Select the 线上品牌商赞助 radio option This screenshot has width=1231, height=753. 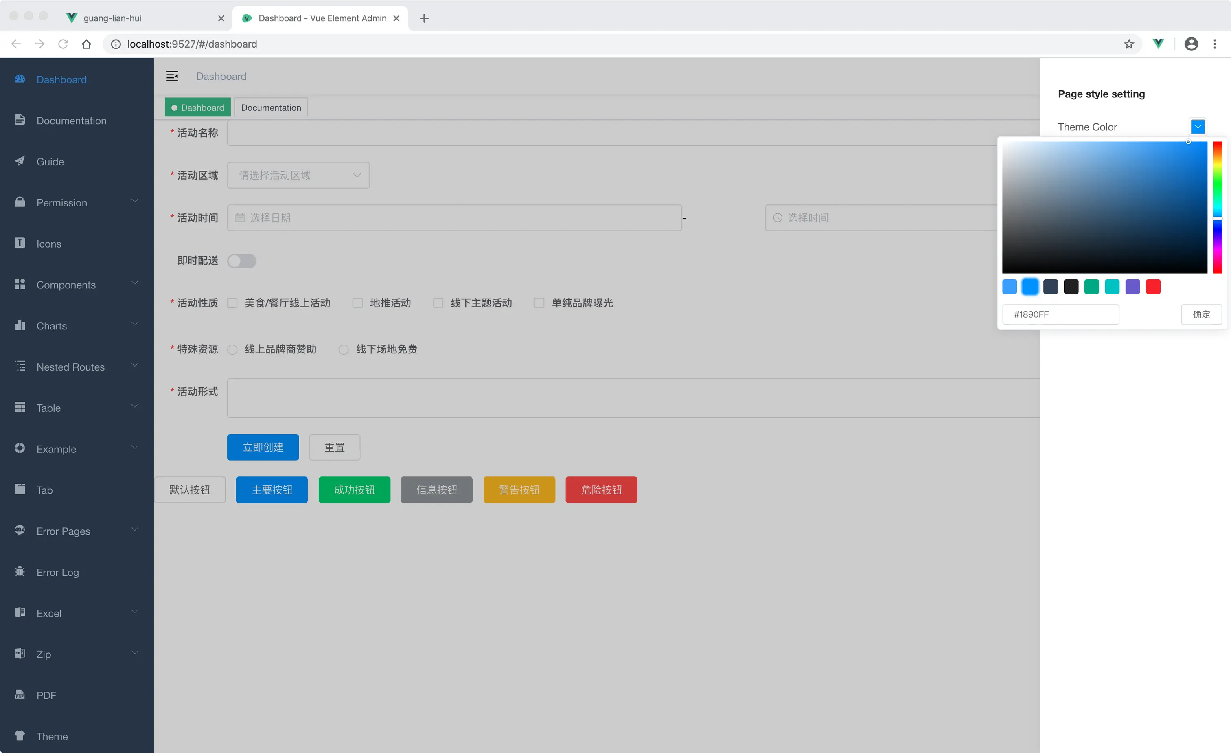pos(232,349)
